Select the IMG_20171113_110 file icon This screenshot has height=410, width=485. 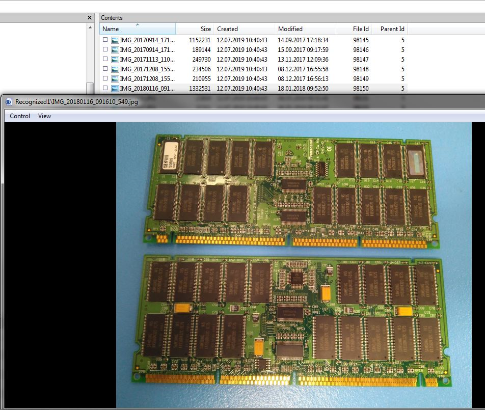coord(115,59)
